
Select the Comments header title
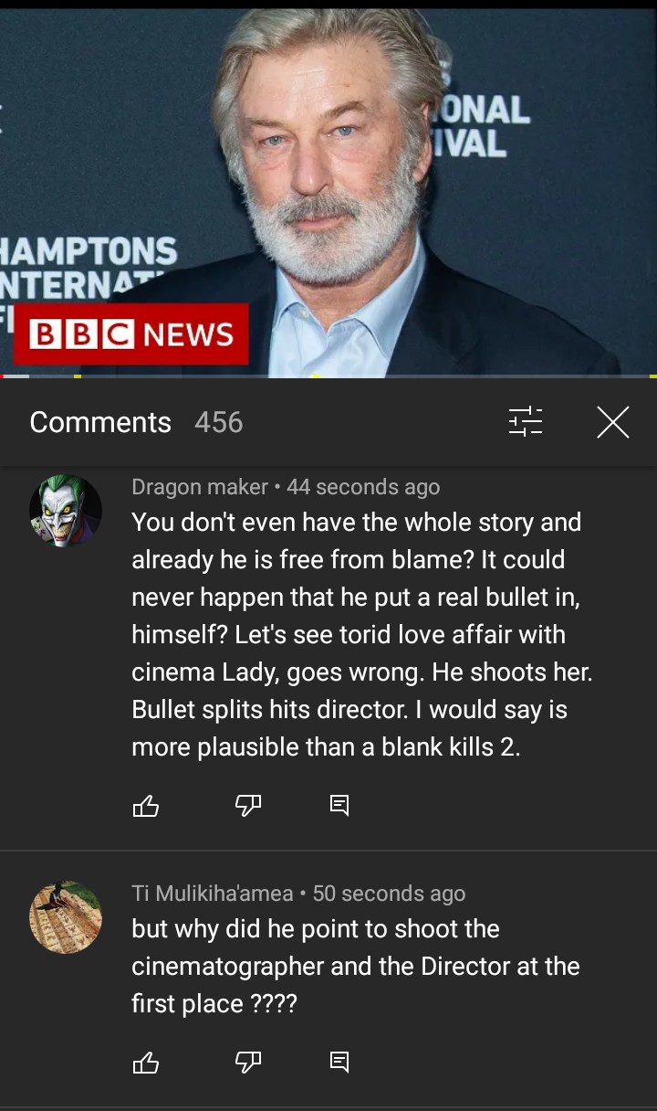(100, 422)
